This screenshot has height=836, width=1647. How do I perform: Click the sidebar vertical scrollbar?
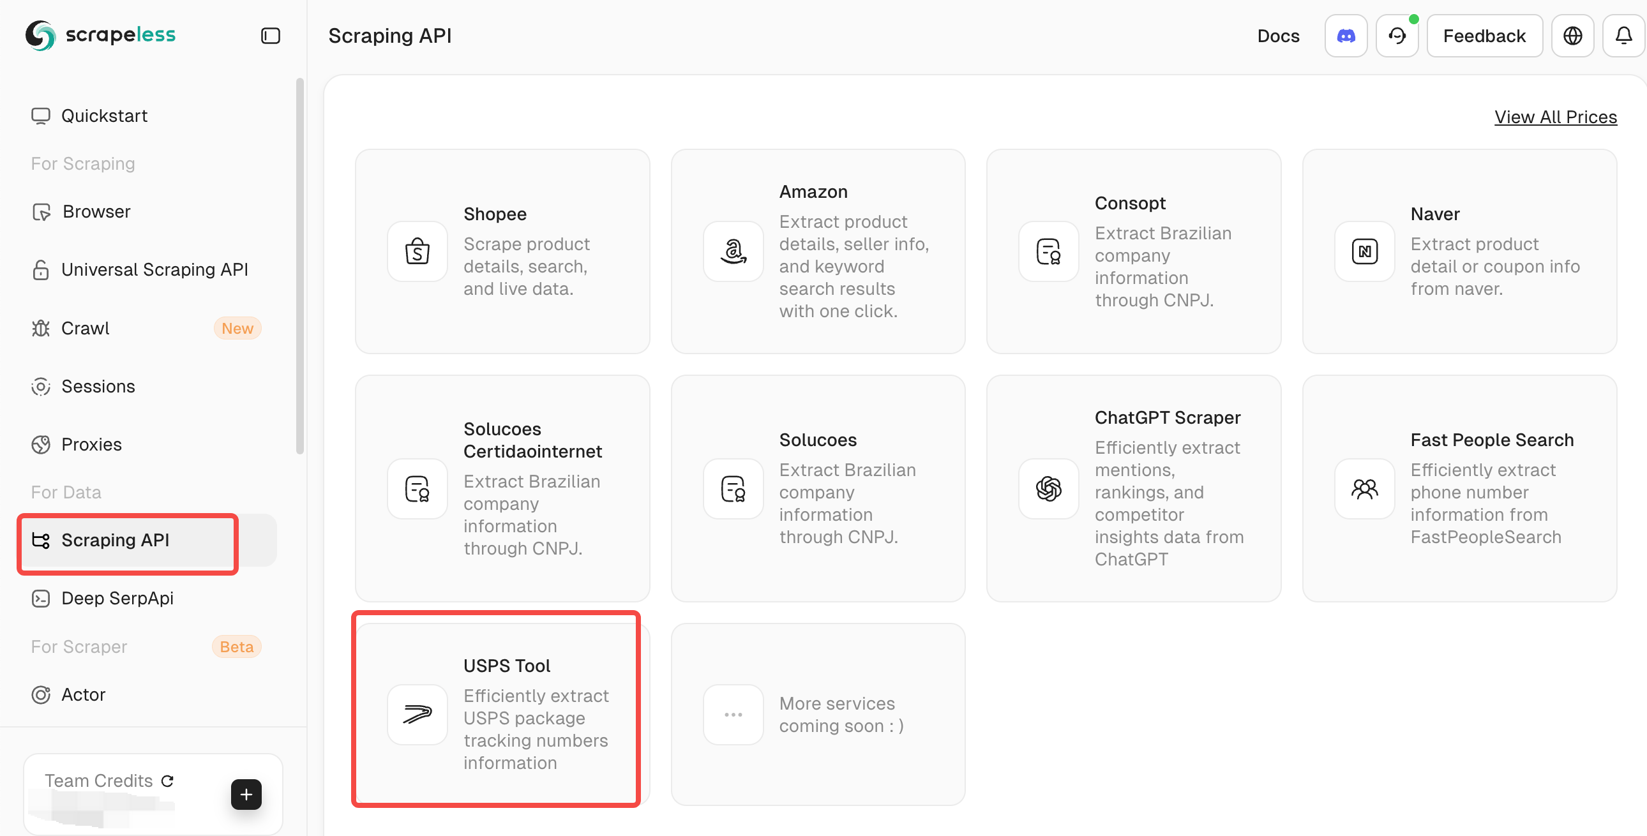click(x=300, y=266)
